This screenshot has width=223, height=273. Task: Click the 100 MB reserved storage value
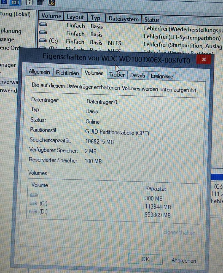[93, 161]
